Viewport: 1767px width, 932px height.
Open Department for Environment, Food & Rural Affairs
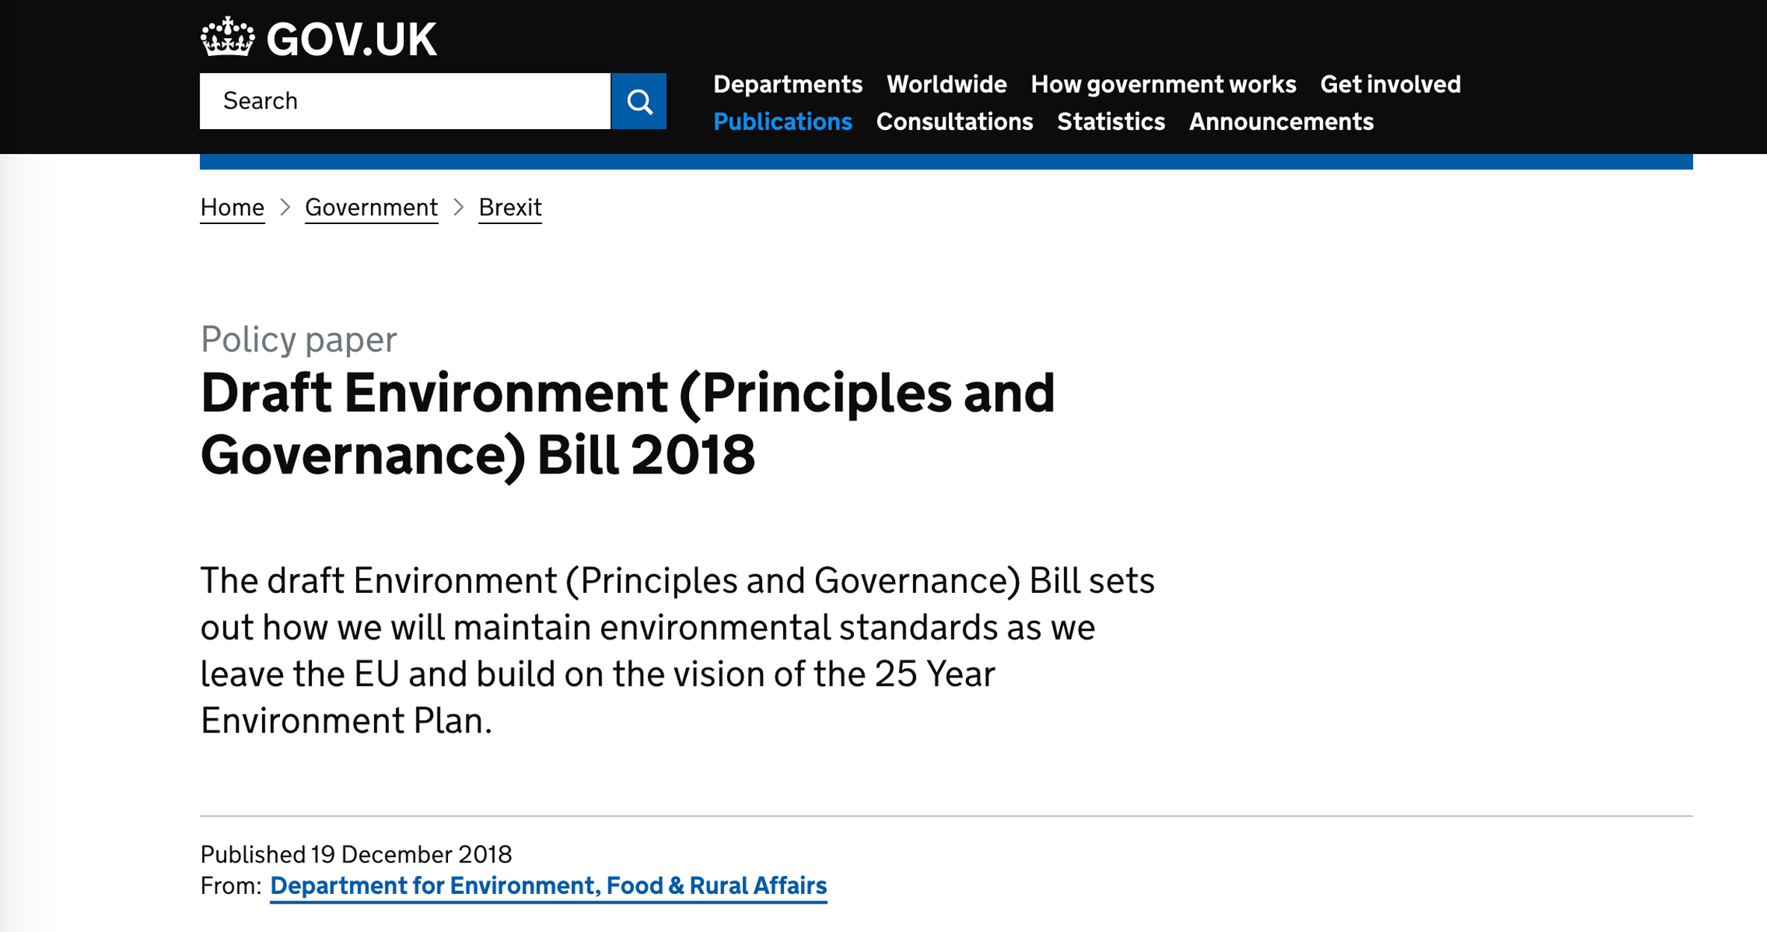pos(548,886)
